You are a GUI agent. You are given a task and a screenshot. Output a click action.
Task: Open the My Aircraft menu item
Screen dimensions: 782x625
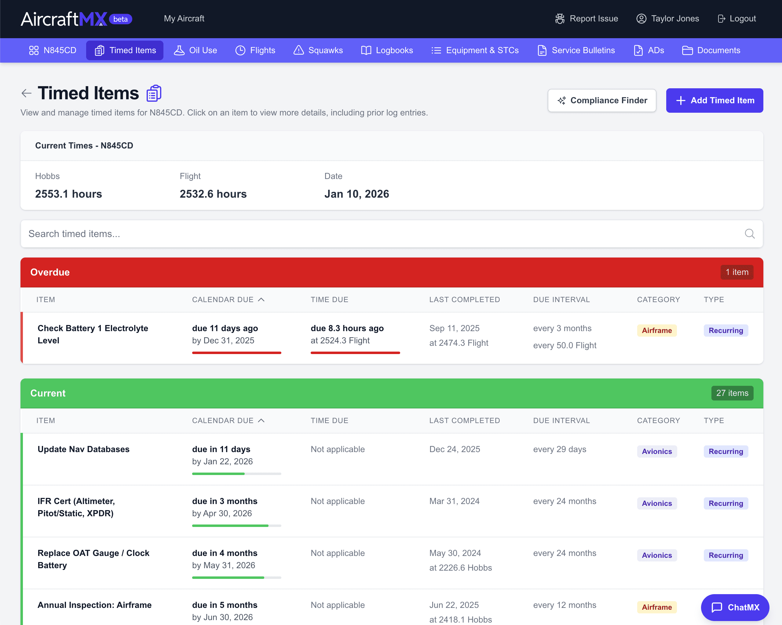point(184,19)
